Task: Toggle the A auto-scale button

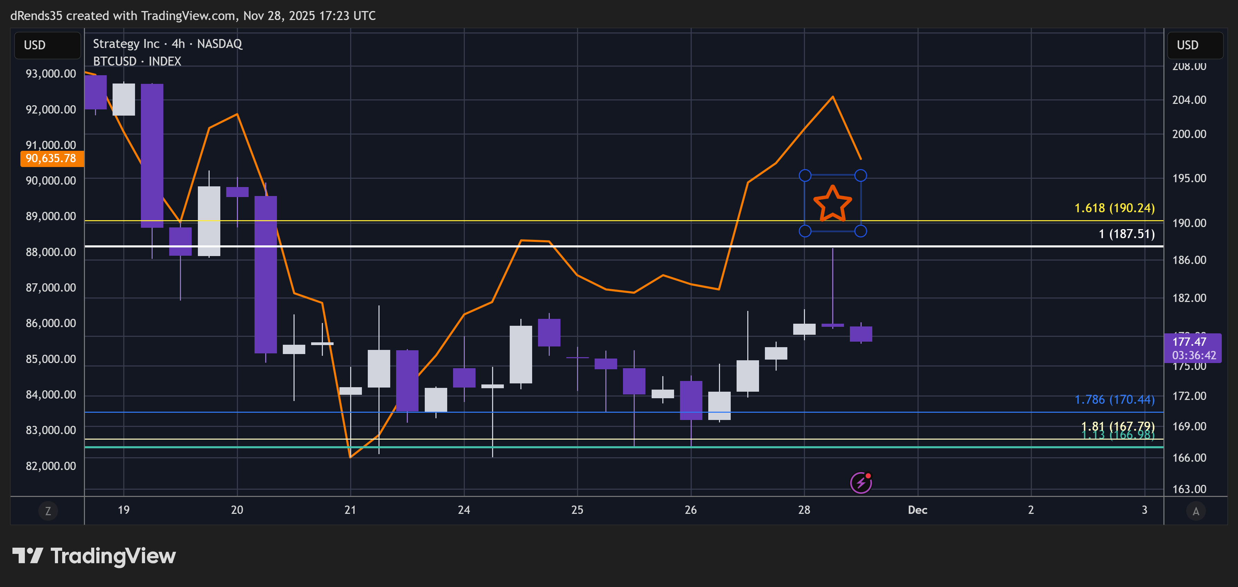Action: pyautogui.click(x=1196, y=511)
